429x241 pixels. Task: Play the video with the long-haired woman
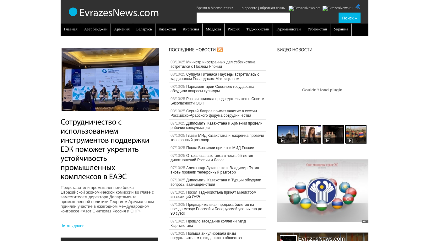[x=311, y=134]
